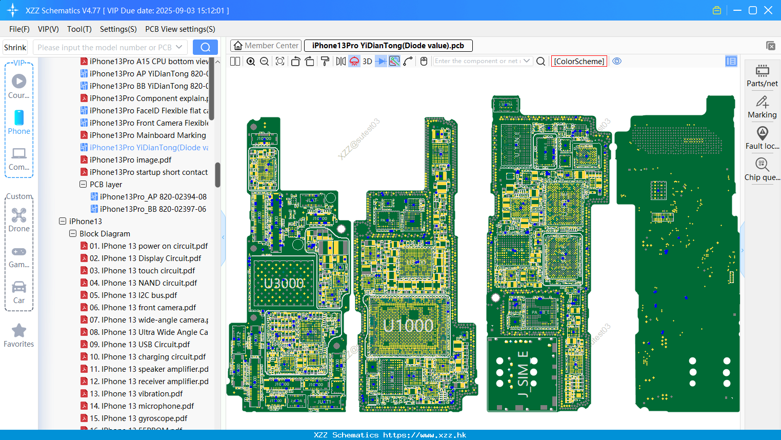Toggle the net routing display icon
Image resolution: width=781 pixels, height=440 pixels.
click(x=394, y=61)
